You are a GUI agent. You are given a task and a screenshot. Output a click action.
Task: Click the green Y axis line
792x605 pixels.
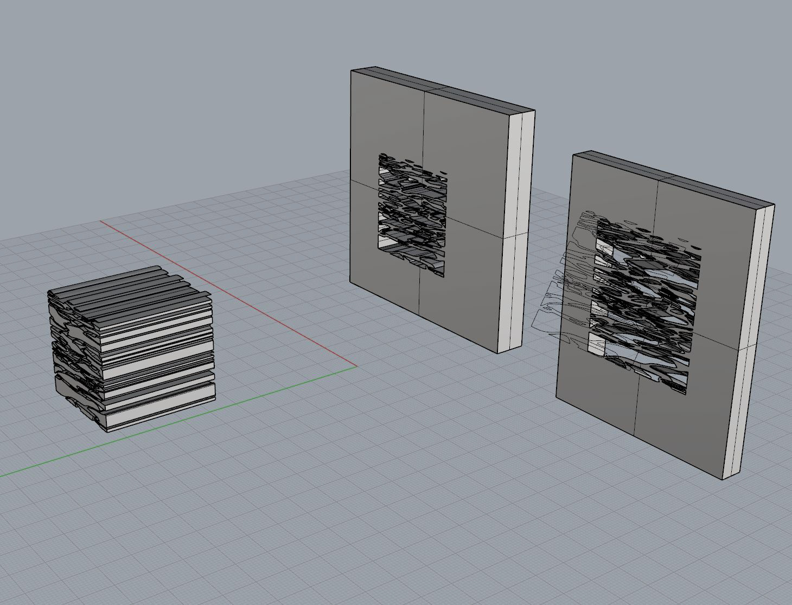tap(179, 421)
